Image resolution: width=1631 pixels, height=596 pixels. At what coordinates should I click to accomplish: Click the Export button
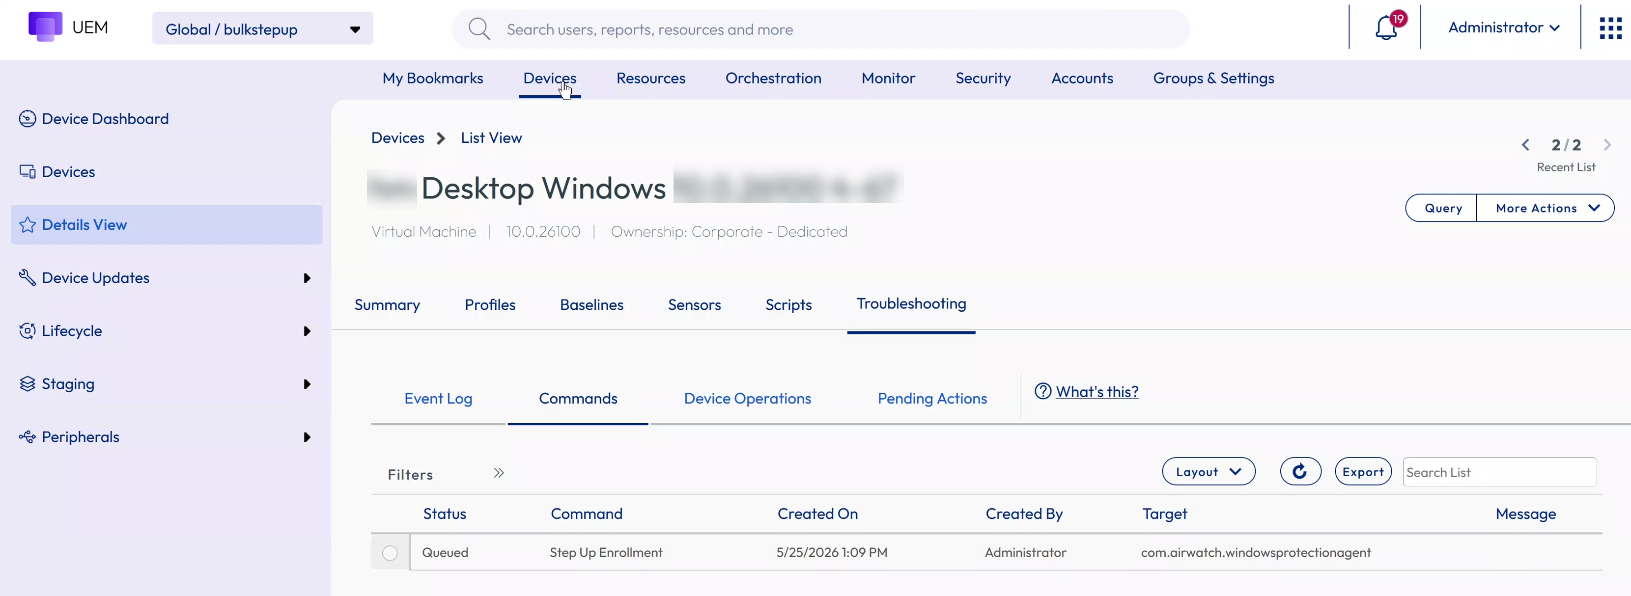click(x=1363, y=472)
